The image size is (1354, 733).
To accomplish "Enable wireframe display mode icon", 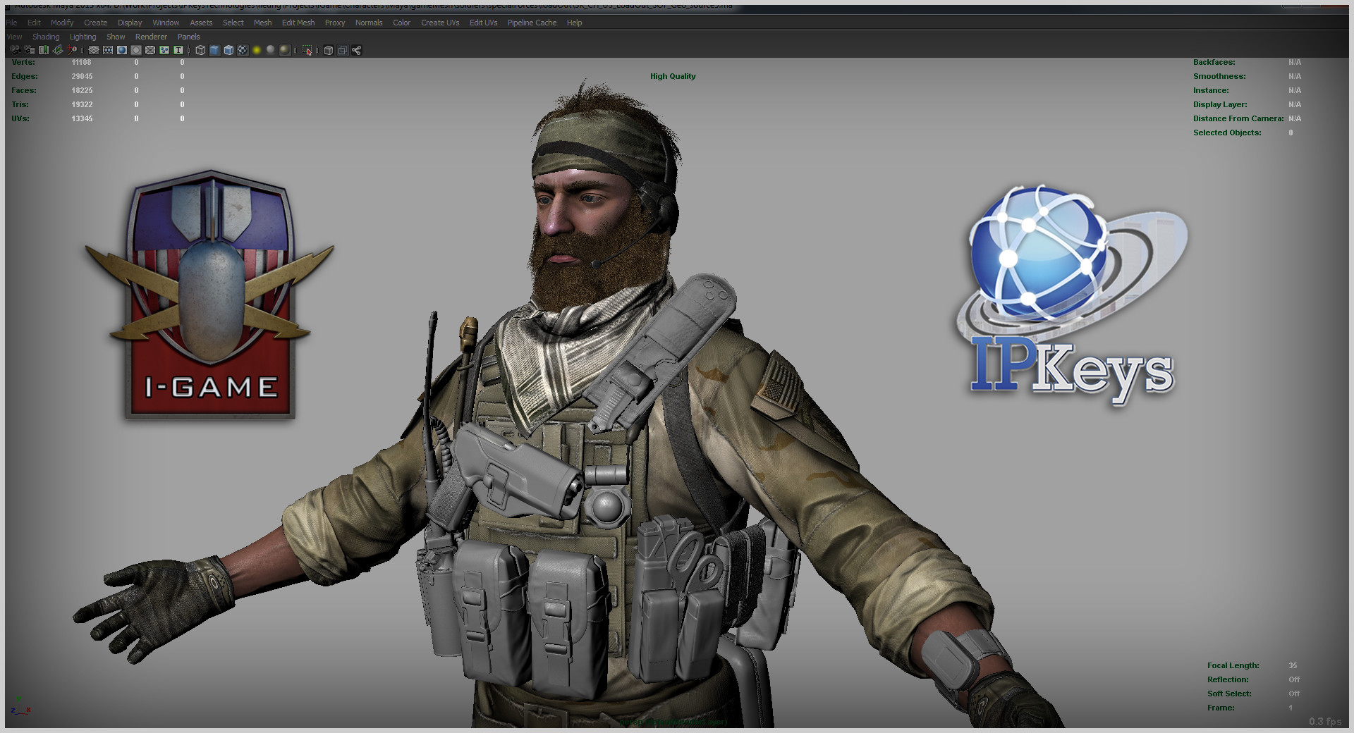I will [200, 50].
